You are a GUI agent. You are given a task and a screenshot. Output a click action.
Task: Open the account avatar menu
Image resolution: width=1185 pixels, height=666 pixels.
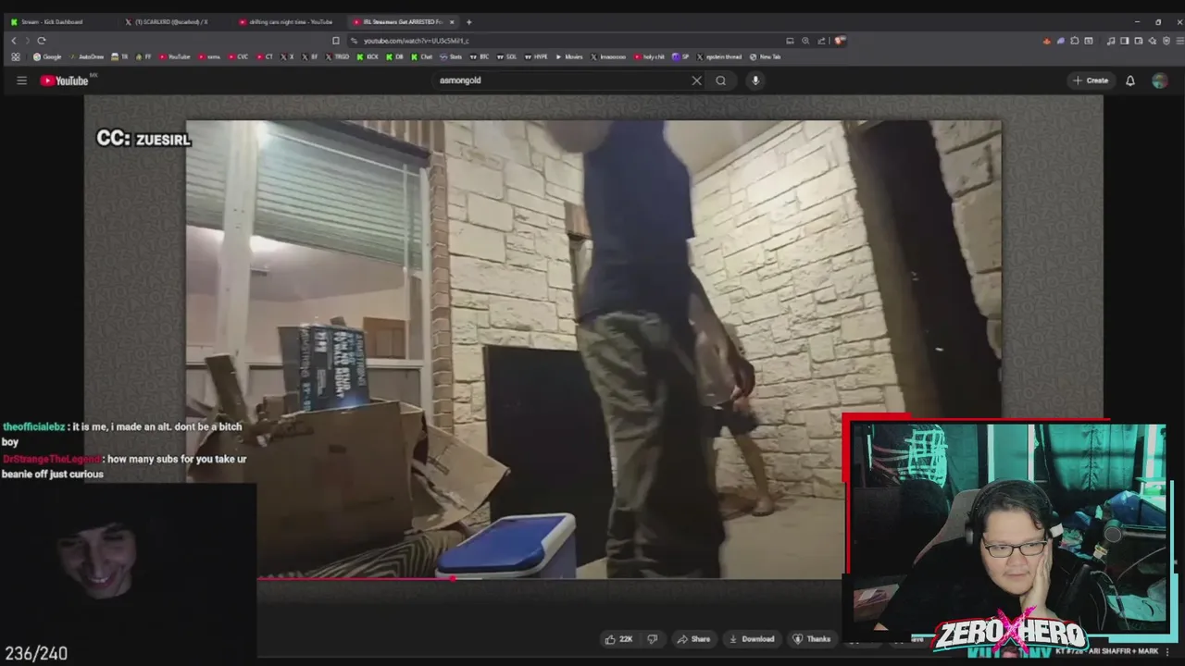coord(1159,80)
